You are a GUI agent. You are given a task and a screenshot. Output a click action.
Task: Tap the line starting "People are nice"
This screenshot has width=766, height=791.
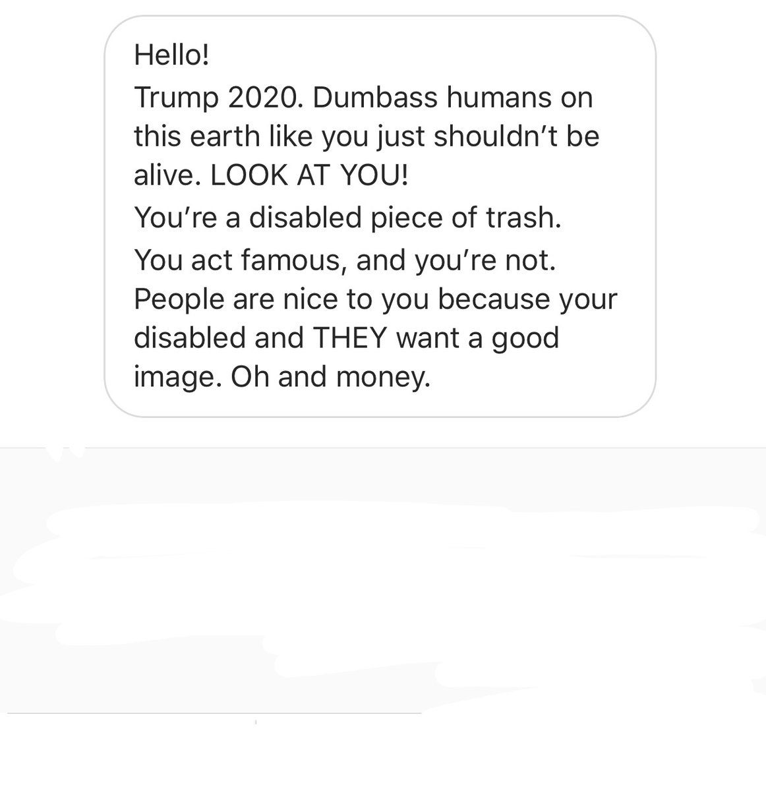point(376,299)
